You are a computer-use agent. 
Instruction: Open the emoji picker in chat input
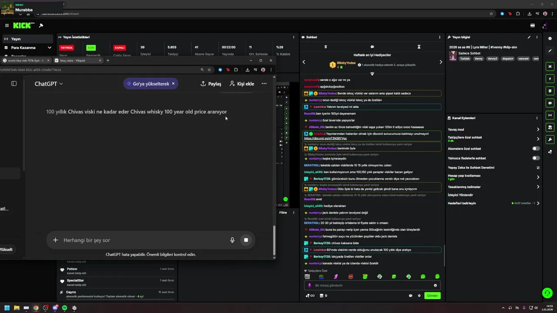tap(435, 285)
